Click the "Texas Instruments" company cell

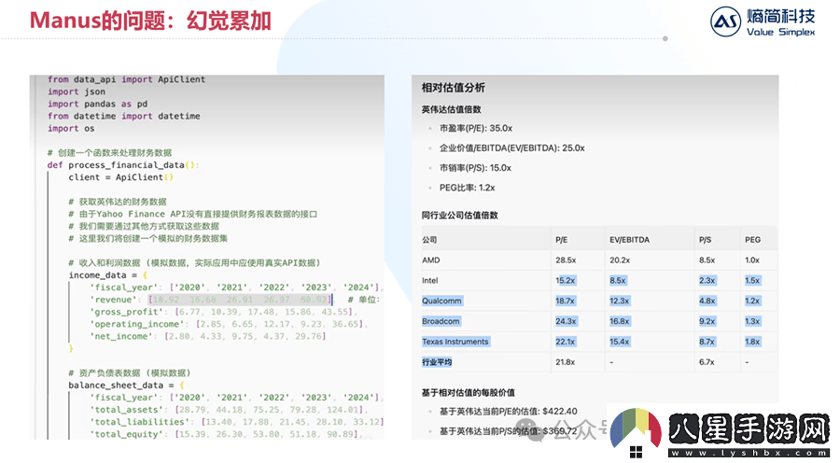point(455,342)
